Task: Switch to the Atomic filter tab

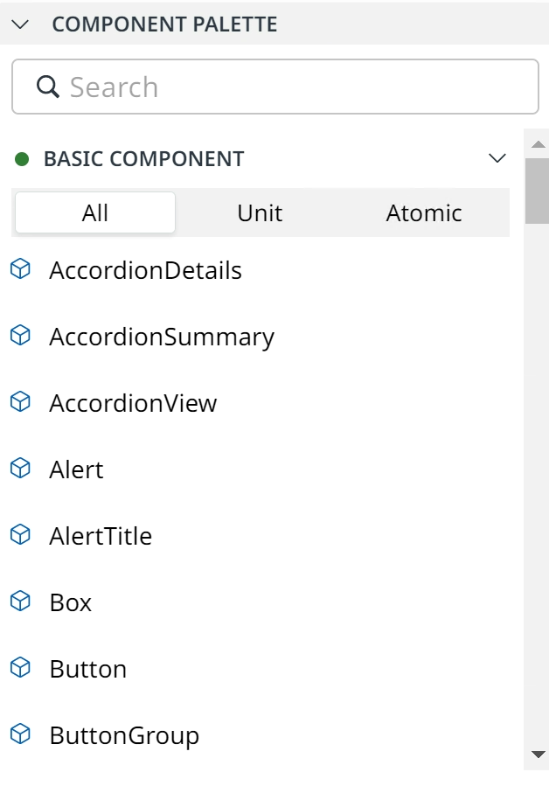Action: [424, 212]
